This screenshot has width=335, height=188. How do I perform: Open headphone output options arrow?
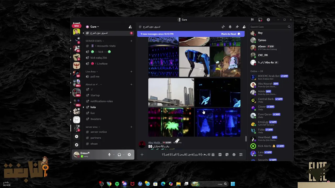click(124, 155)
